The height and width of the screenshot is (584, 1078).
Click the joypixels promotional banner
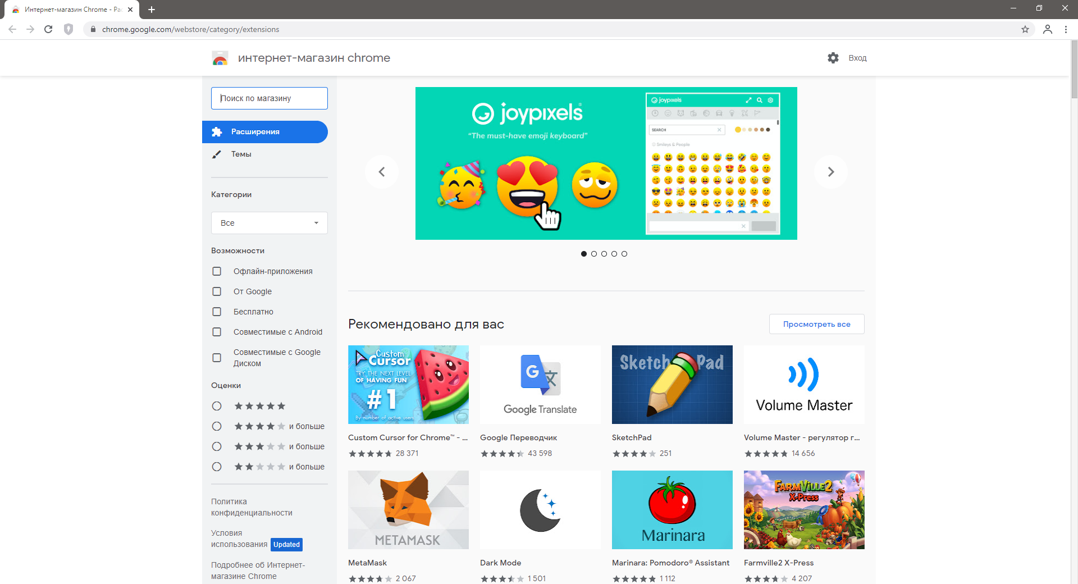606,163
